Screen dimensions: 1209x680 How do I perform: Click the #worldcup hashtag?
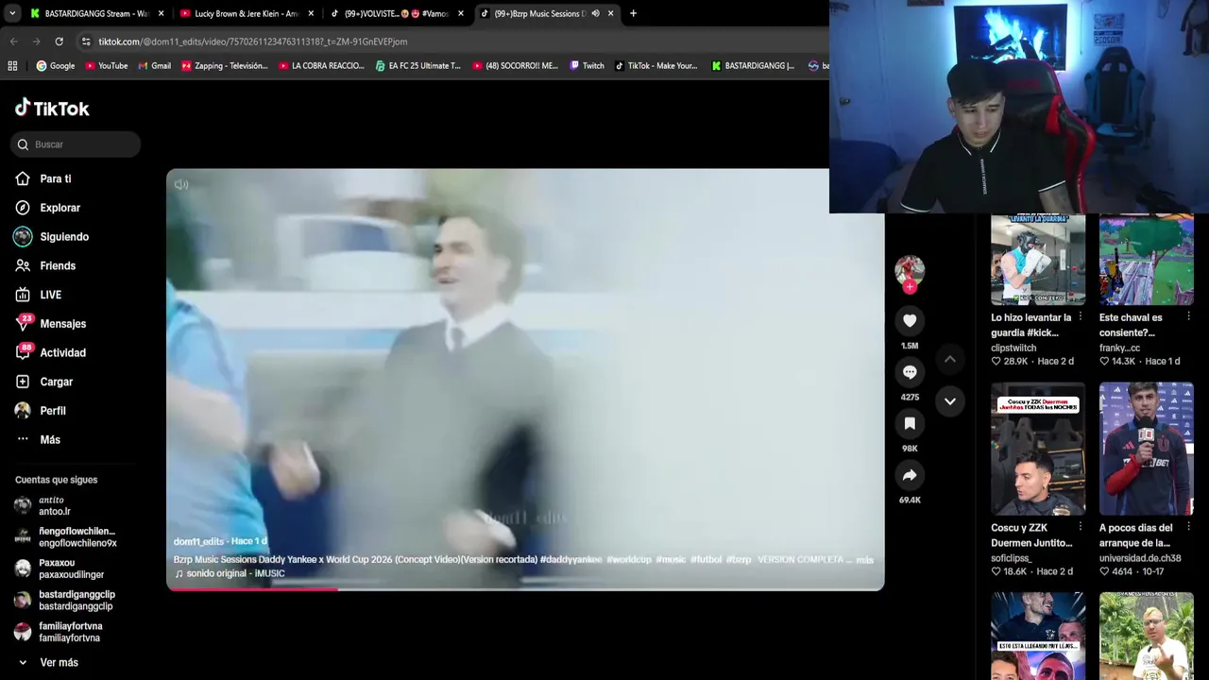(x=629, y=560)
